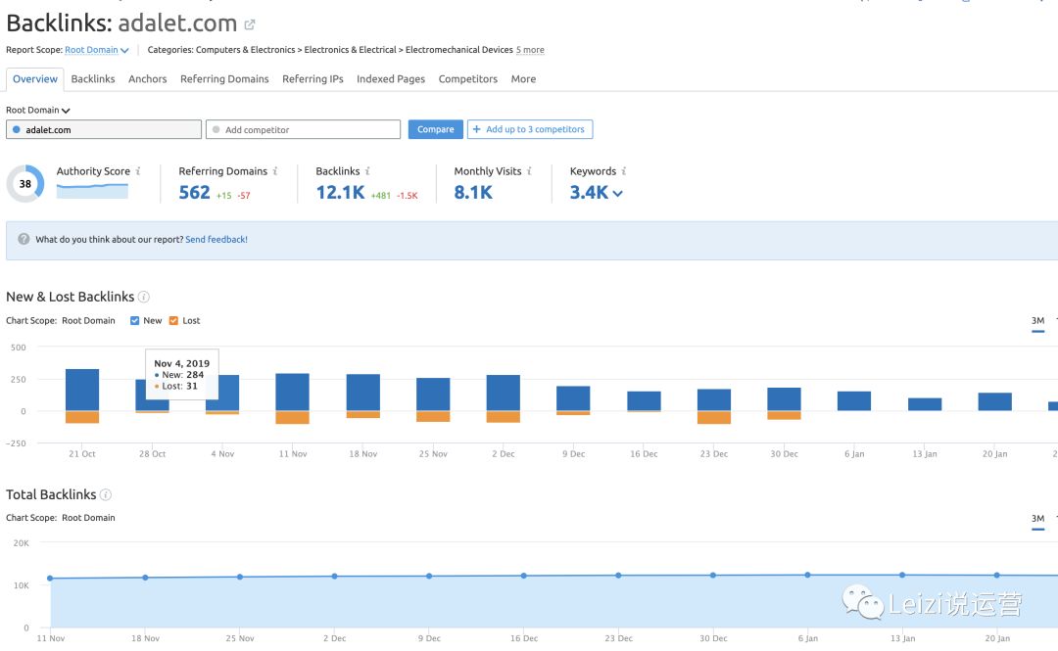The image size is (1058, 651).
Task: Open the Report Scope Root Domain dropdown
Action: click(x=96, y=50)
